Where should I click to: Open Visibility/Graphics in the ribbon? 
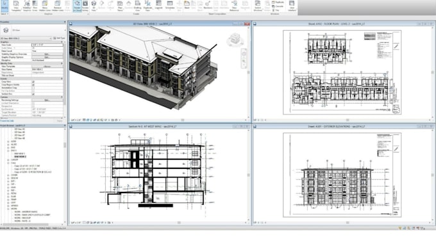pos(27,6)
